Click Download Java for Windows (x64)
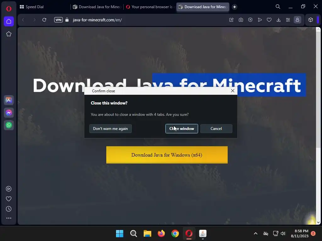The image size is (322, 241). point(167,155)
